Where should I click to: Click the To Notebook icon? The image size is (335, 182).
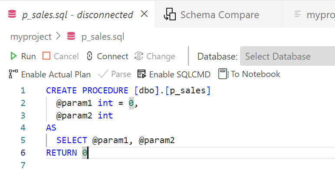(223, 74)
